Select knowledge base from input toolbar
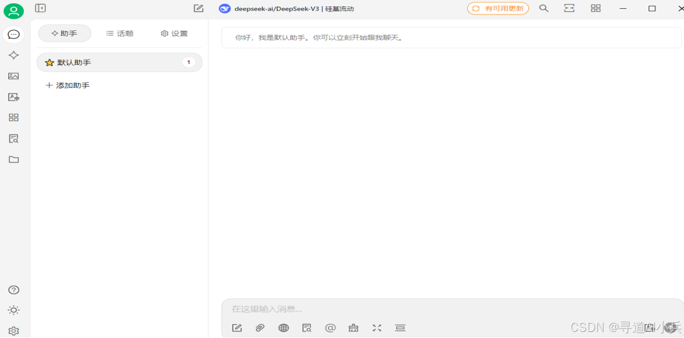The height and width of the screenshot is (338, 684). point(307,328)
